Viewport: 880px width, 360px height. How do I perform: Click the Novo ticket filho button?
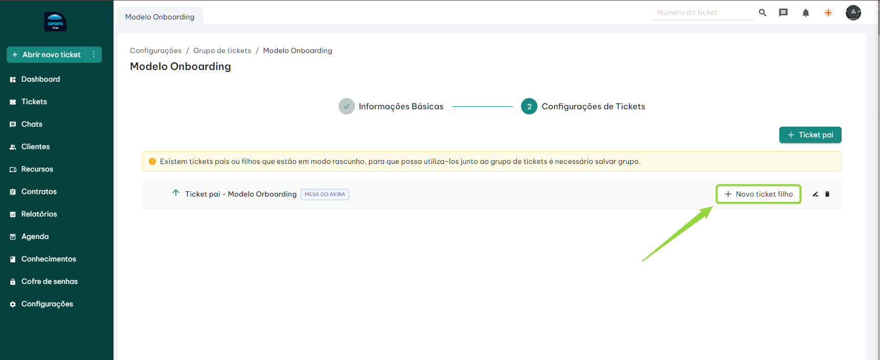(x=758, y=194)
